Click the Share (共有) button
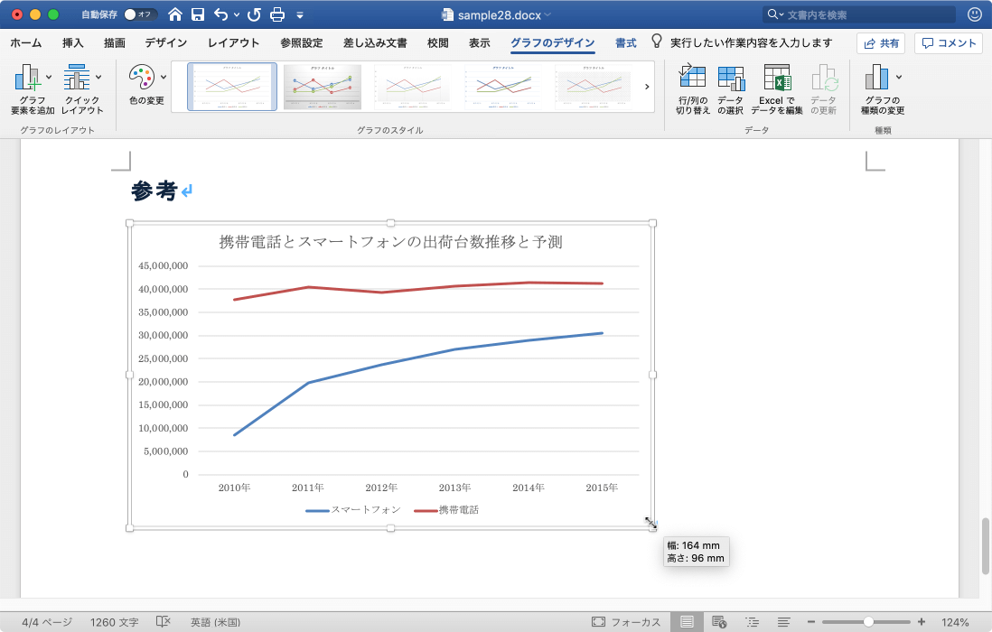Viewport: 992px width, 632px height. (x=881, y=43)
